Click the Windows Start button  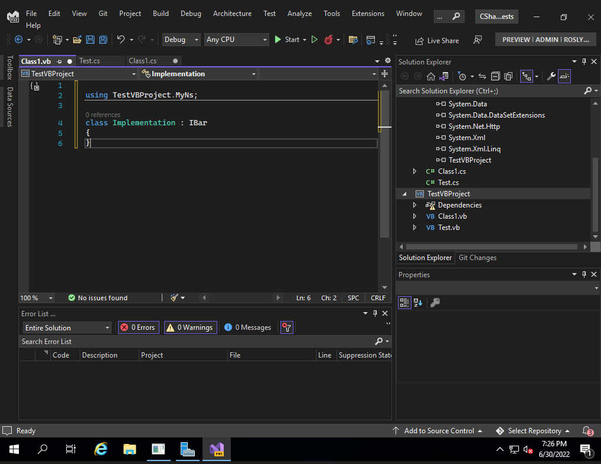point(14,449)
